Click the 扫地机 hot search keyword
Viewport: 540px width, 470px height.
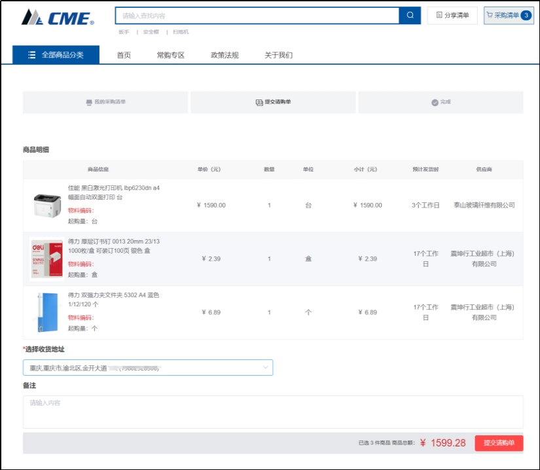tap(180, 32)
